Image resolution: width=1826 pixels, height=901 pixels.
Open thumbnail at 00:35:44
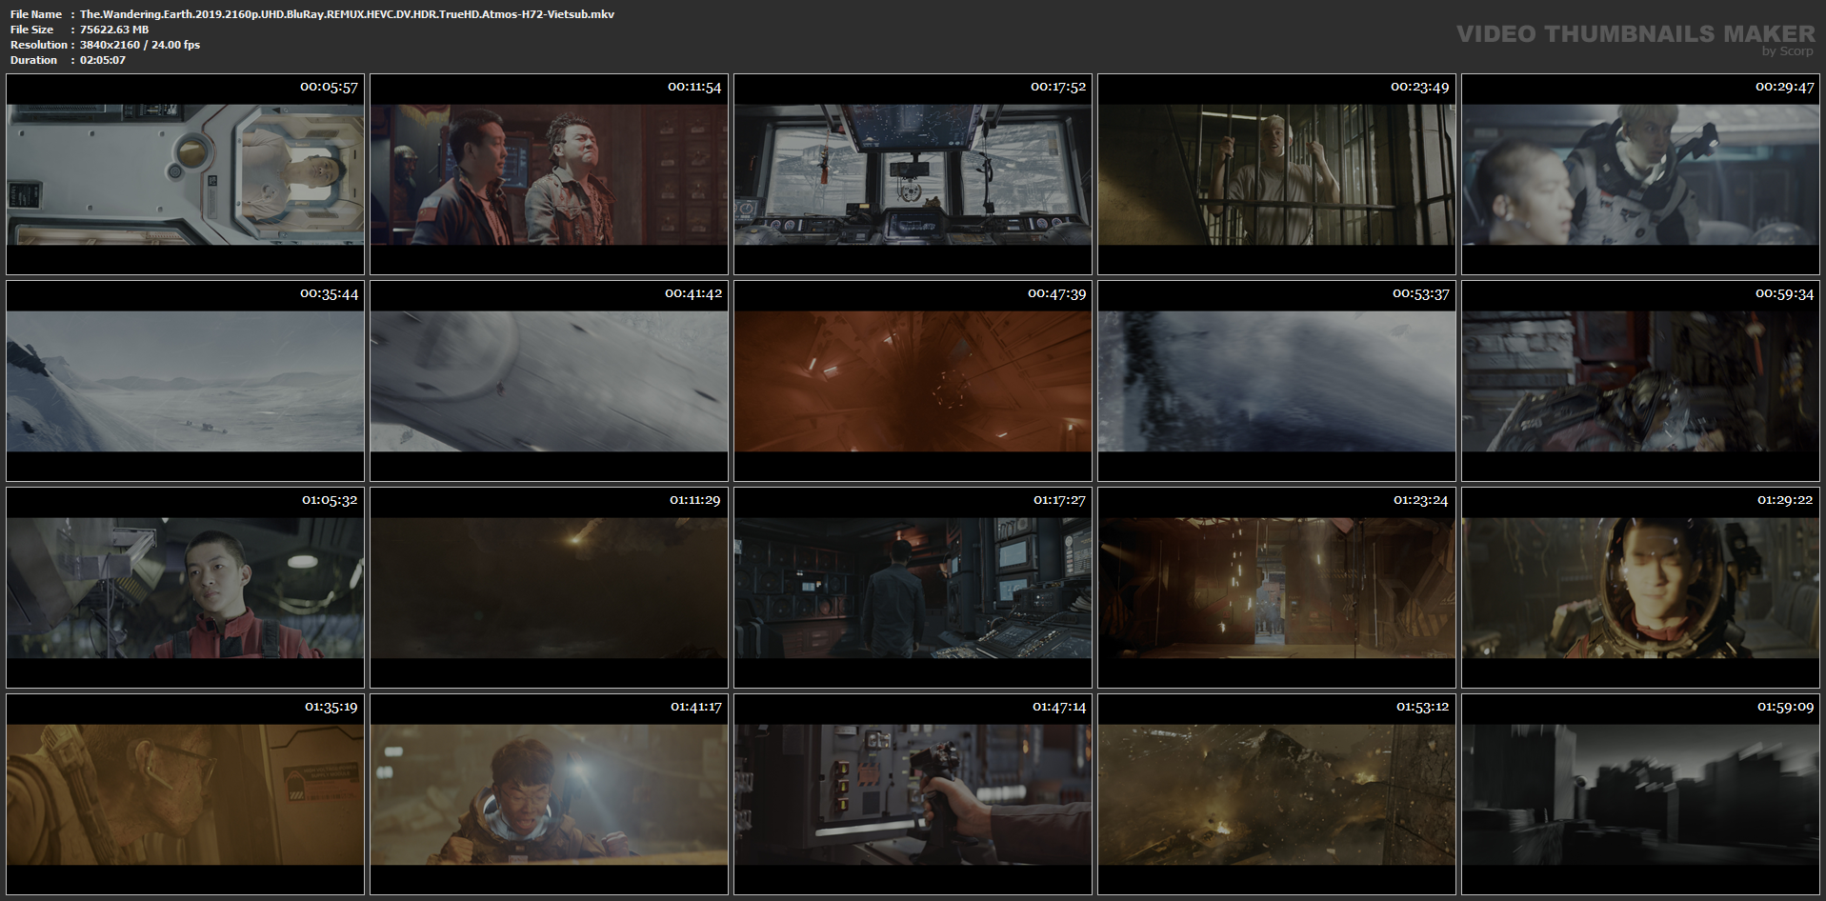tap(185, 381)
